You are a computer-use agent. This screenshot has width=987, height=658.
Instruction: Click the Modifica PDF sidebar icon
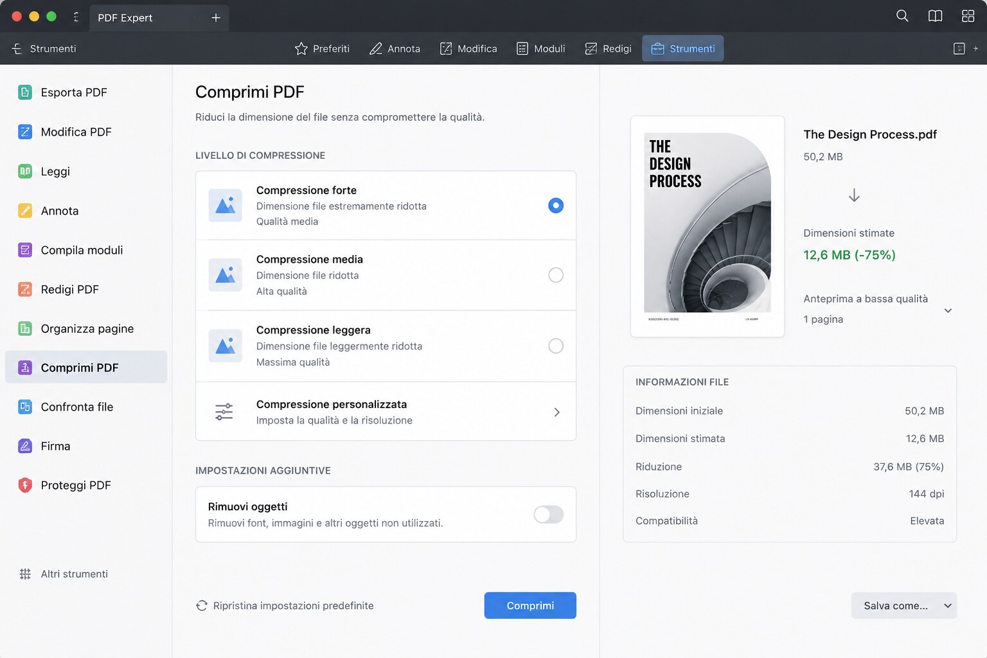click(25, 132)
